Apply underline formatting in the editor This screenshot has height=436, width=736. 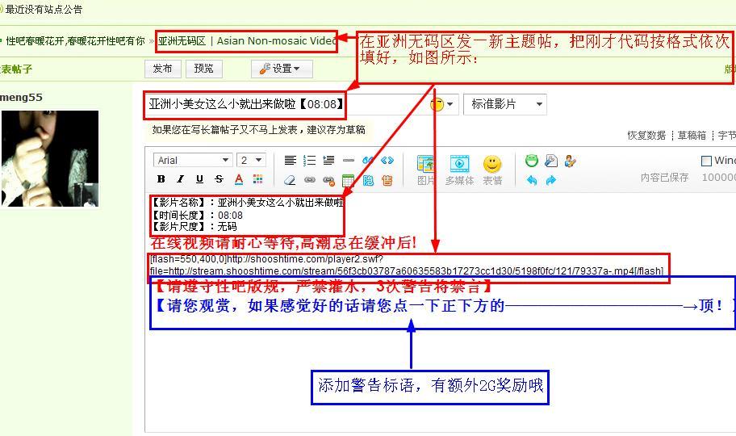click(199, 179)
